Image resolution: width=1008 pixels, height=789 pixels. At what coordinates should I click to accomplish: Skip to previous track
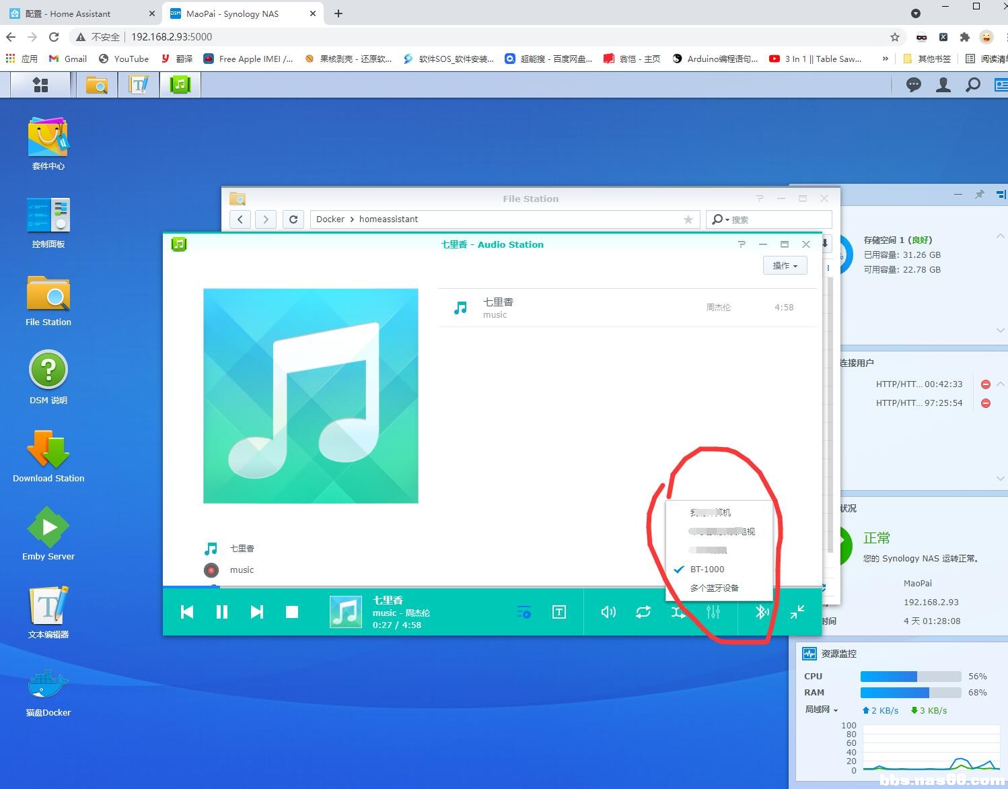tap(187, 612)
